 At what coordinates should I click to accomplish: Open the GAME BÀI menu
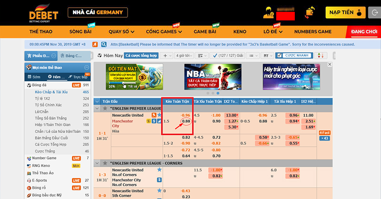click(205, 32)
